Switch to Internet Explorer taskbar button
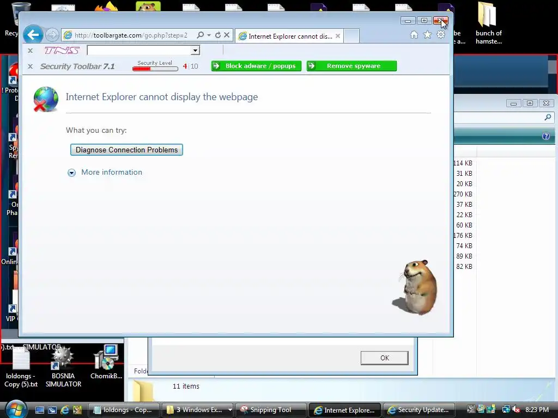Viewport: 558px width, 418px height. tap(344, 410)
